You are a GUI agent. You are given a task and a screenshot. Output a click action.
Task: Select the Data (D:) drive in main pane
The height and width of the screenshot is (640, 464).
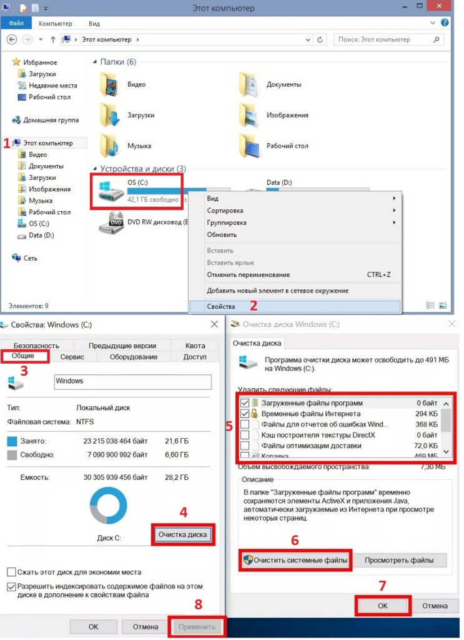click(279, 182)
